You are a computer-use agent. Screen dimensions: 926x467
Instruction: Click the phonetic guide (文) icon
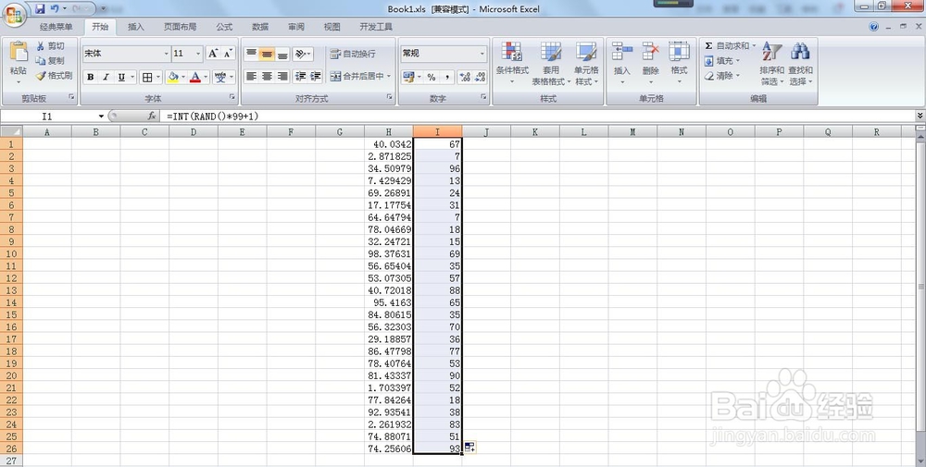coord(220,78)
